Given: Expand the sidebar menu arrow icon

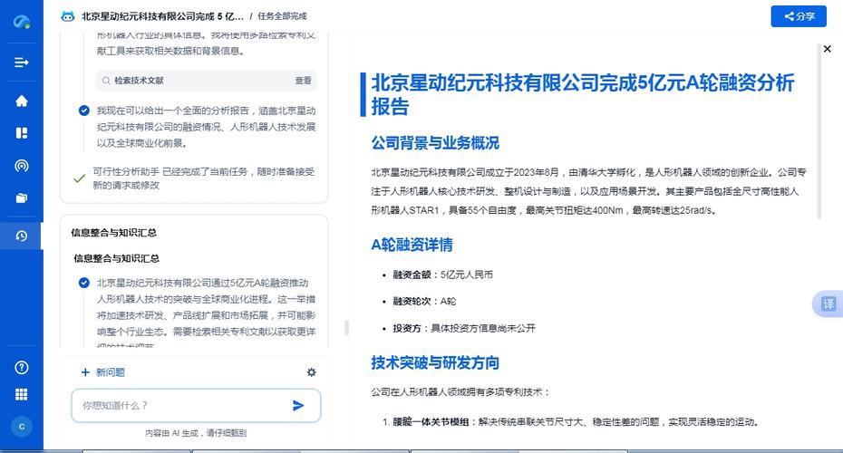Looking at the screenshot, I should click(x=22, y=63).
